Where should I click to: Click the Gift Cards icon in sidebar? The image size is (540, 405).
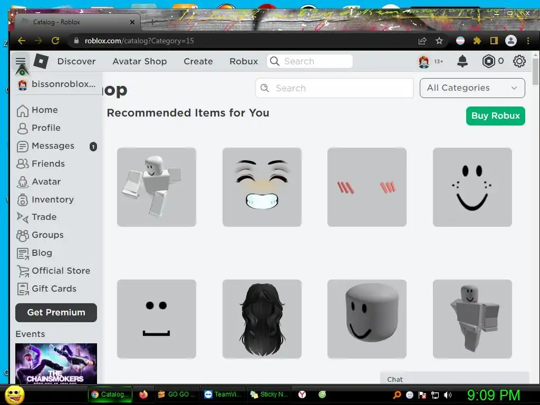[x=23, y=290]
